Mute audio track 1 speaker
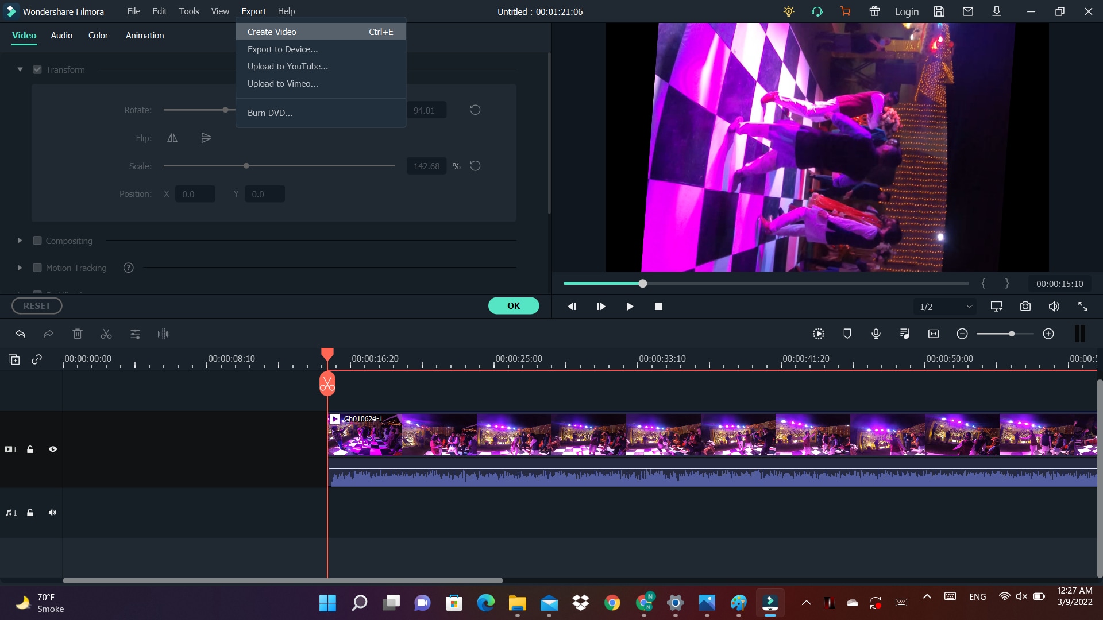1103x620 pixels. (52, 513)
